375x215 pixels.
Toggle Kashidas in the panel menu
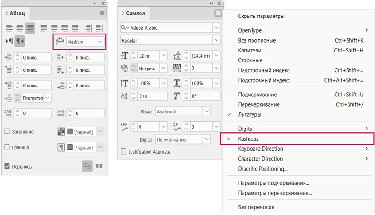pyautogui.click(x=297, y=139)
